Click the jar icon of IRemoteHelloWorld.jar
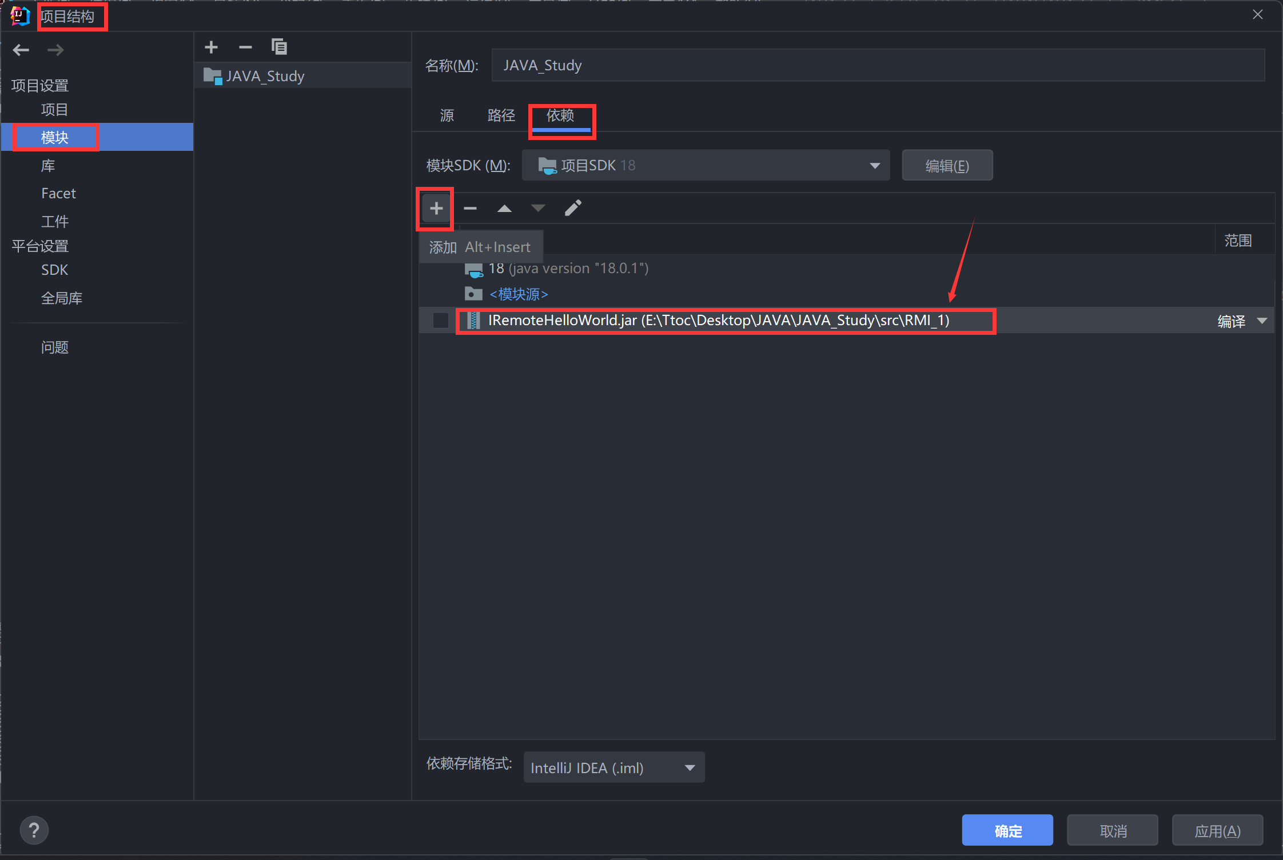Screen dimensions: 1283x860 click(x=473, y=321)
